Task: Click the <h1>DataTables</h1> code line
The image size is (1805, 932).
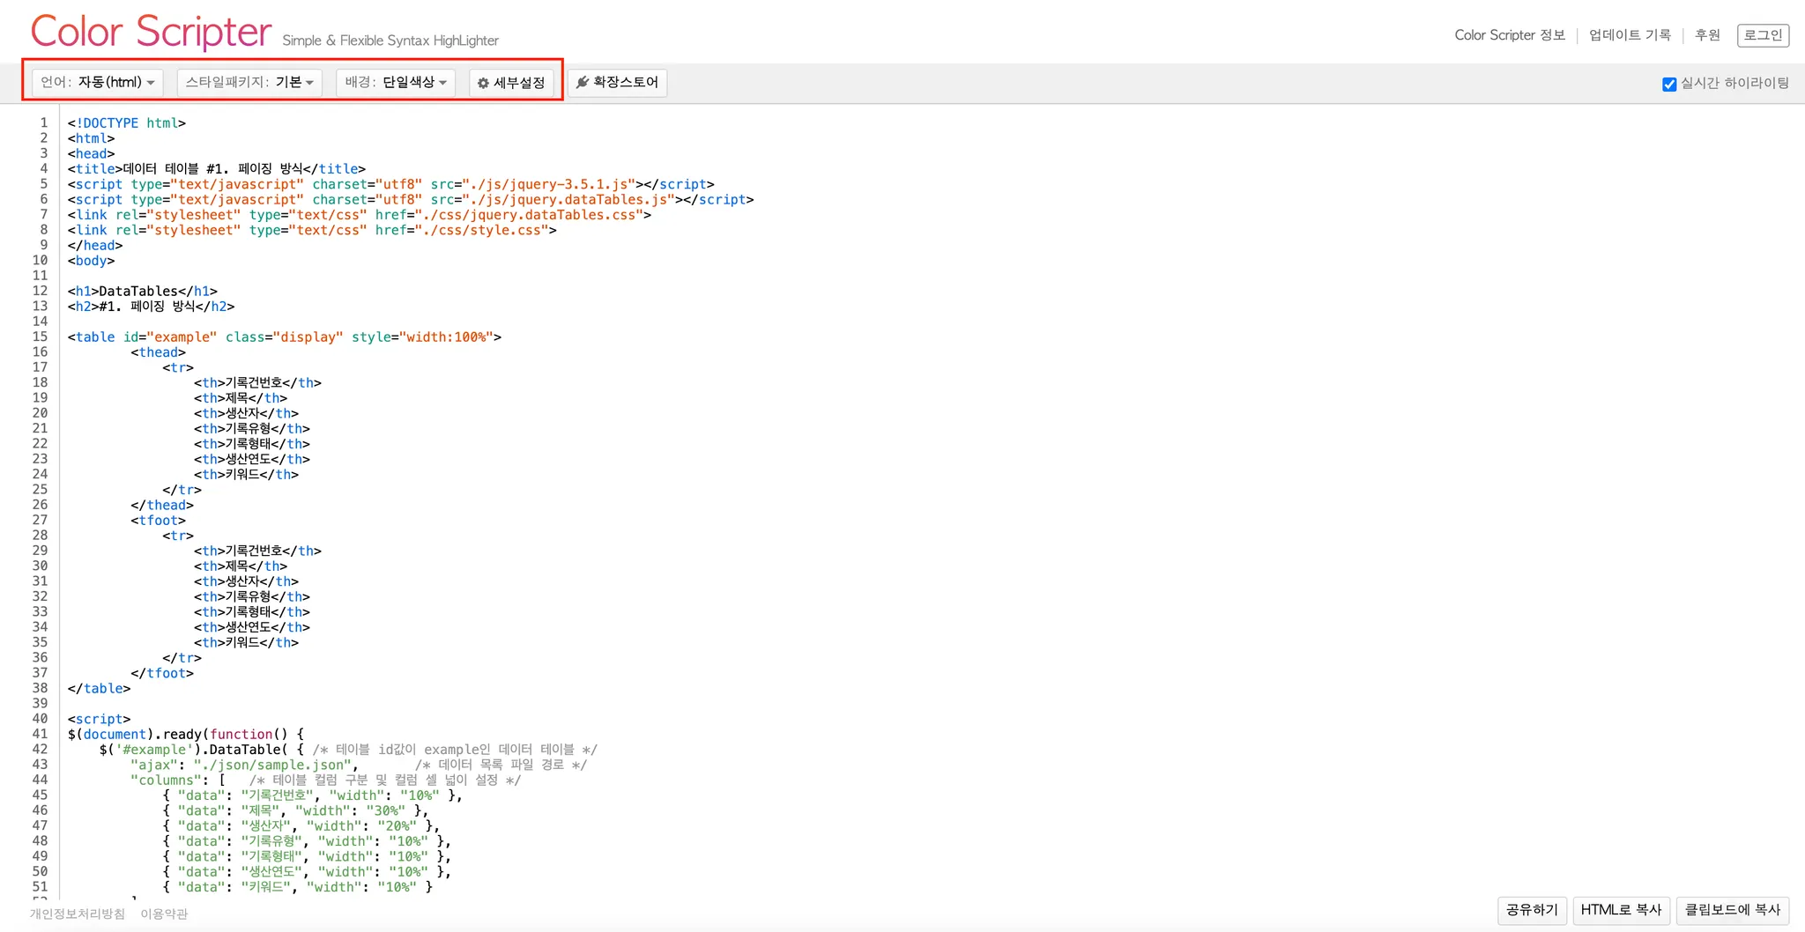Action: (x=143, y=292)
